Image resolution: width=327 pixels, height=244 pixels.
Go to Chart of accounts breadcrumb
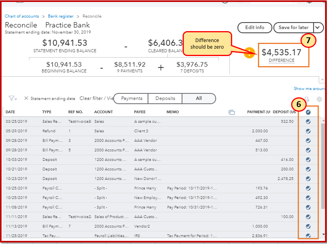(x=22, y=16)
